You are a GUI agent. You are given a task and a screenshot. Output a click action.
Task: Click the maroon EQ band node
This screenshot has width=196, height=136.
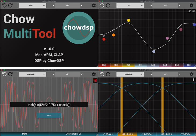181,30
